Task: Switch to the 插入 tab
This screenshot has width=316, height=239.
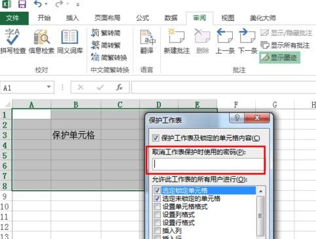Action: pyautogui.click(x=73, y=18)
